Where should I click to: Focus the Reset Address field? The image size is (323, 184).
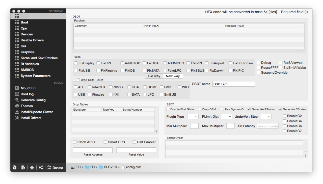93,150
